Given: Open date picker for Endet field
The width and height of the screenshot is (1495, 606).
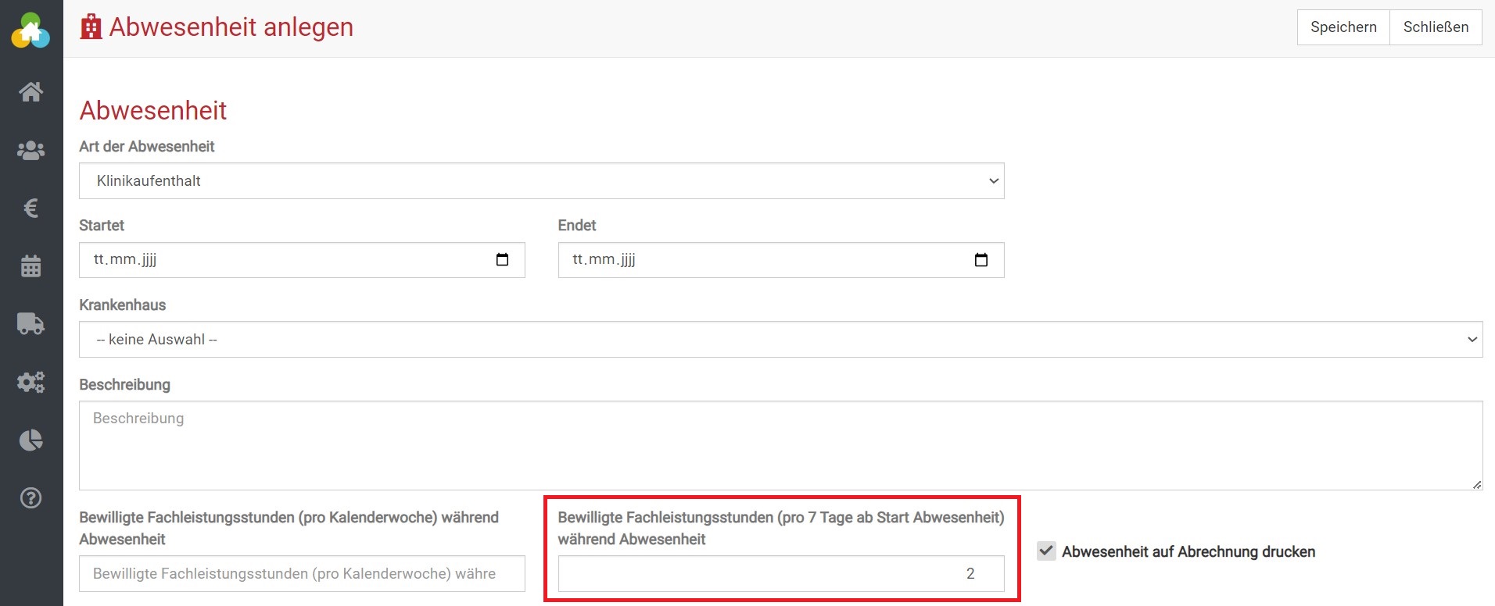Looking at the screenshot, I should tap(981, 260).
